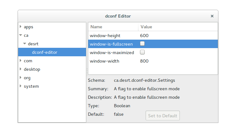The height and width of the screenshot is (133, 236).
Task: Enable the window-is-maximized checkbox
Action: (142, 52)
